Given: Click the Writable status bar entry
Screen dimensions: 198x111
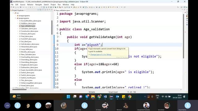Looking at the screenshot, I should (x=92, y=92).
